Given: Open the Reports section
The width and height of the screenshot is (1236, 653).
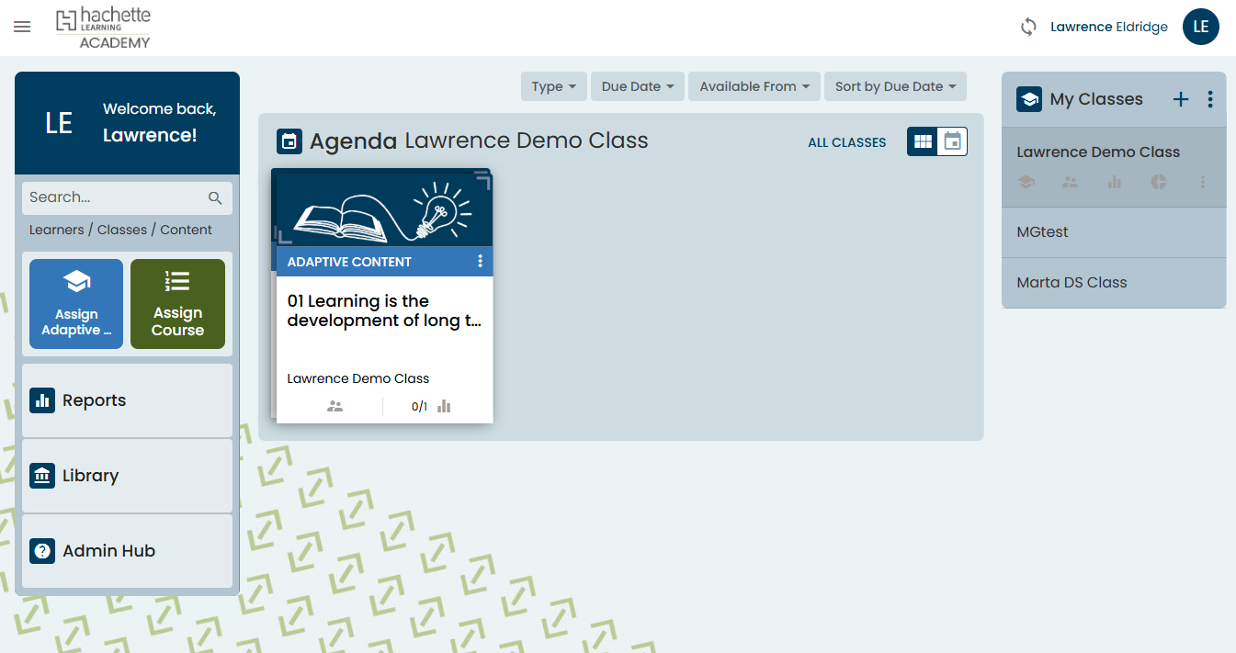Looking at the screenshot, I should coord(127,400).
